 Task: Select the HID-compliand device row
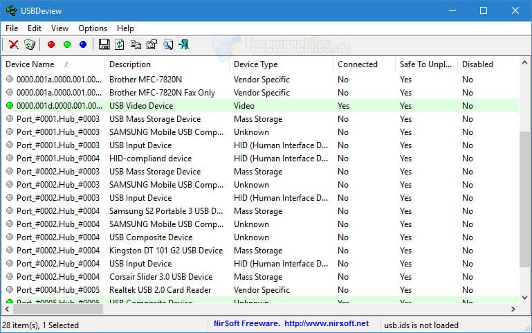coord(261,158)
